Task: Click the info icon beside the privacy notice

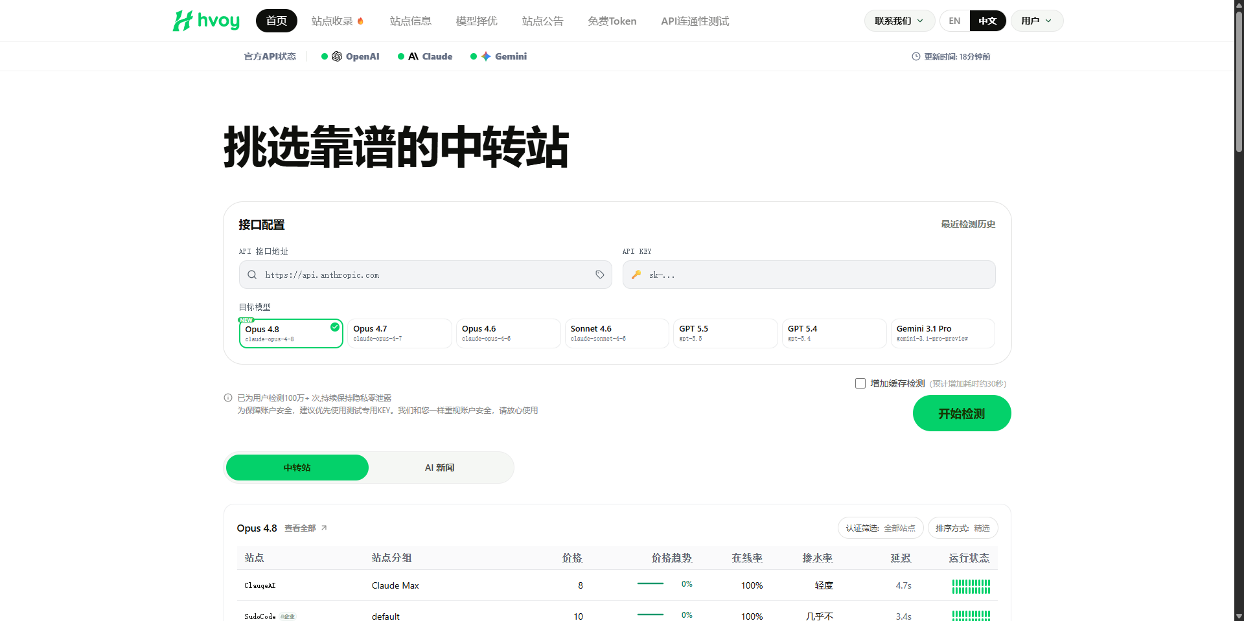Action: pyautogui.click(x=228, y=398)
